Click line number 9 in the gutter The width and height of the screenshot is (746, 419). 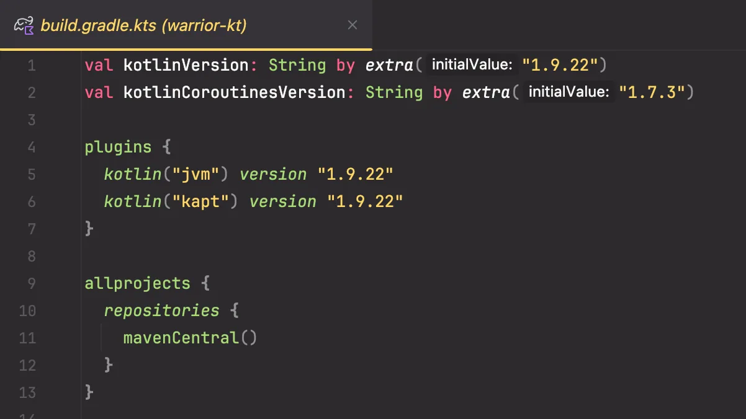coord(32,283)
